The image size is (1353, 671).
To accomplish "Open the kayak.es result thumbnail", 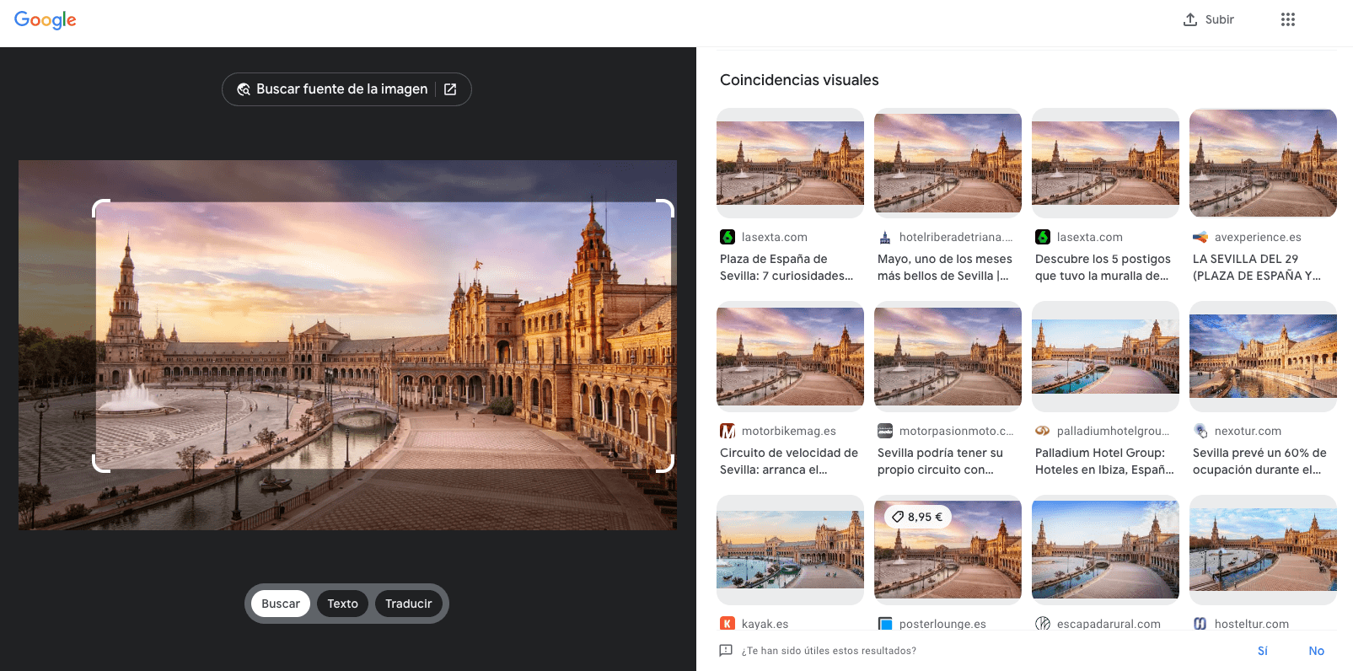I will [x=790, y=550].
